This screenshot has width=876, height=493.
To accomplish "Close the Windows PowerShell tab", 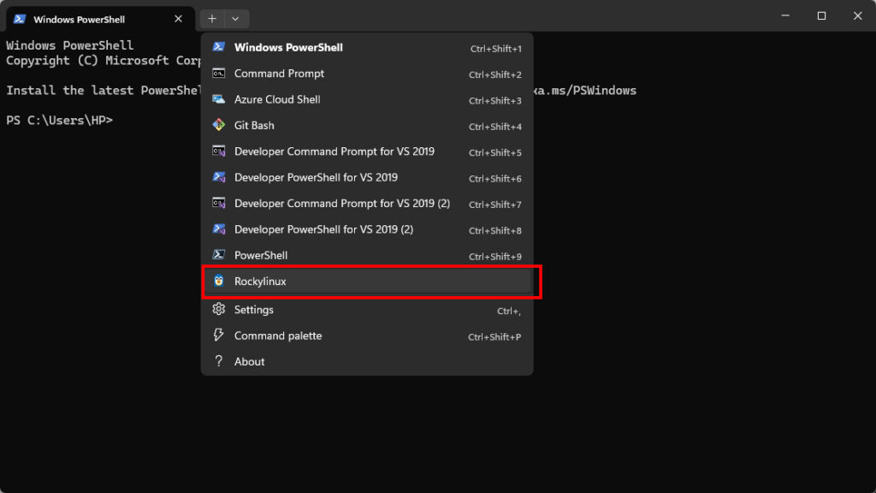I will 178,19.
